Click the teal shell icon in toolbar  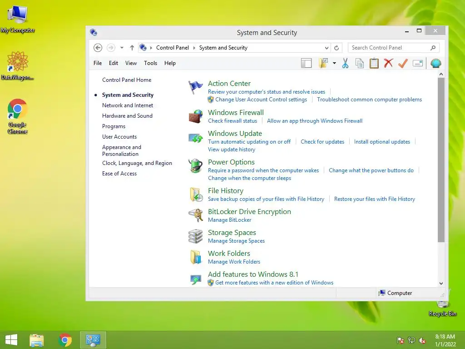[x=435, y=63]
